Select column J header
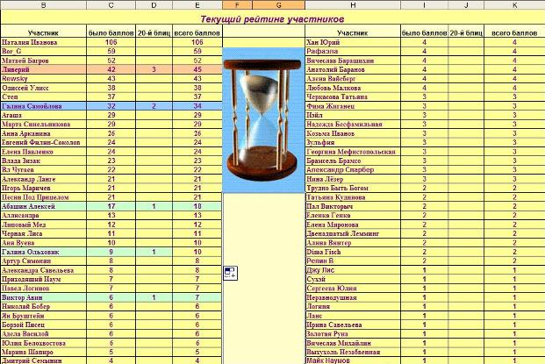The image size is (545, 364). click(x=466, y=5)
